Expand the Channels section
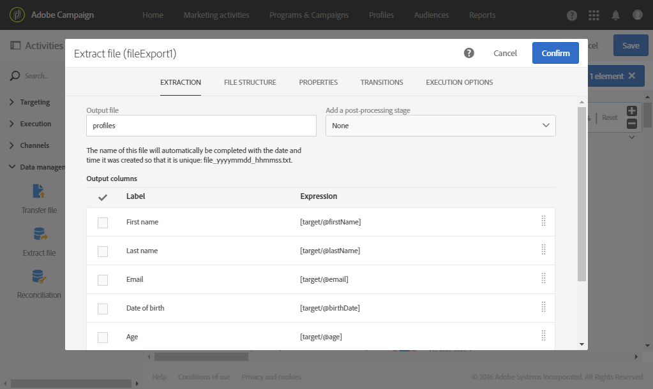 pos(34,145)
